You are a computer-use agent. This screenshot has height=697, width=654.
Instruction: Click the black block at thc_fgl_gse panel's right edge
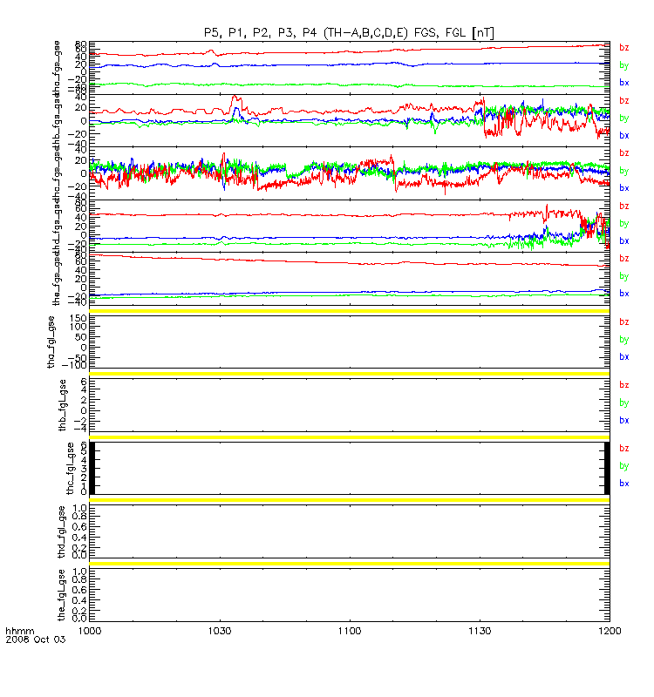tap(607, 468)
